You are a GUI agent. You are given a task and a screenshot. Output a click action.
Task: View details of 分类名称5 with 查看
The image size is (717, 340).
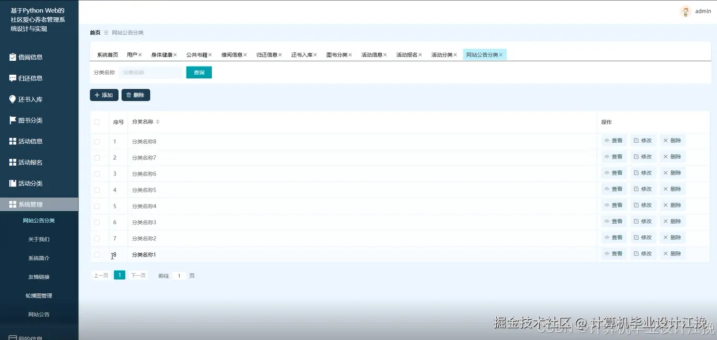(614, 189)
